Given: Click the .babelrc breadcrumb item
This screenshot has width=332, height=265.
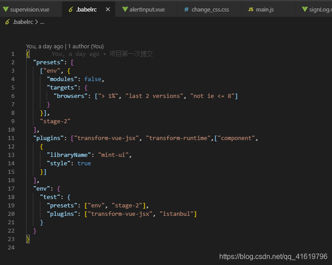Looking at the screenshot, I should tap(23, 22).
